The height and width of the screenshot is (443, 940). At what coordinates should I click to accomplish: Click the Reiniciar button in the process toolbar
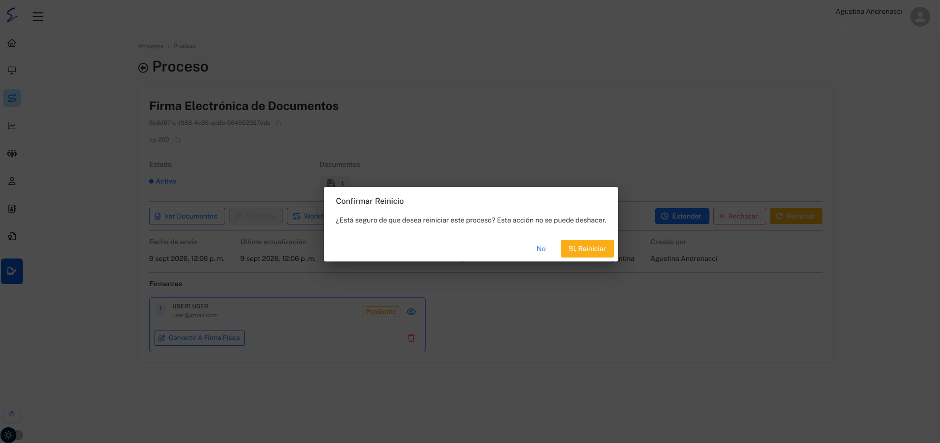(x=796, y=216)
